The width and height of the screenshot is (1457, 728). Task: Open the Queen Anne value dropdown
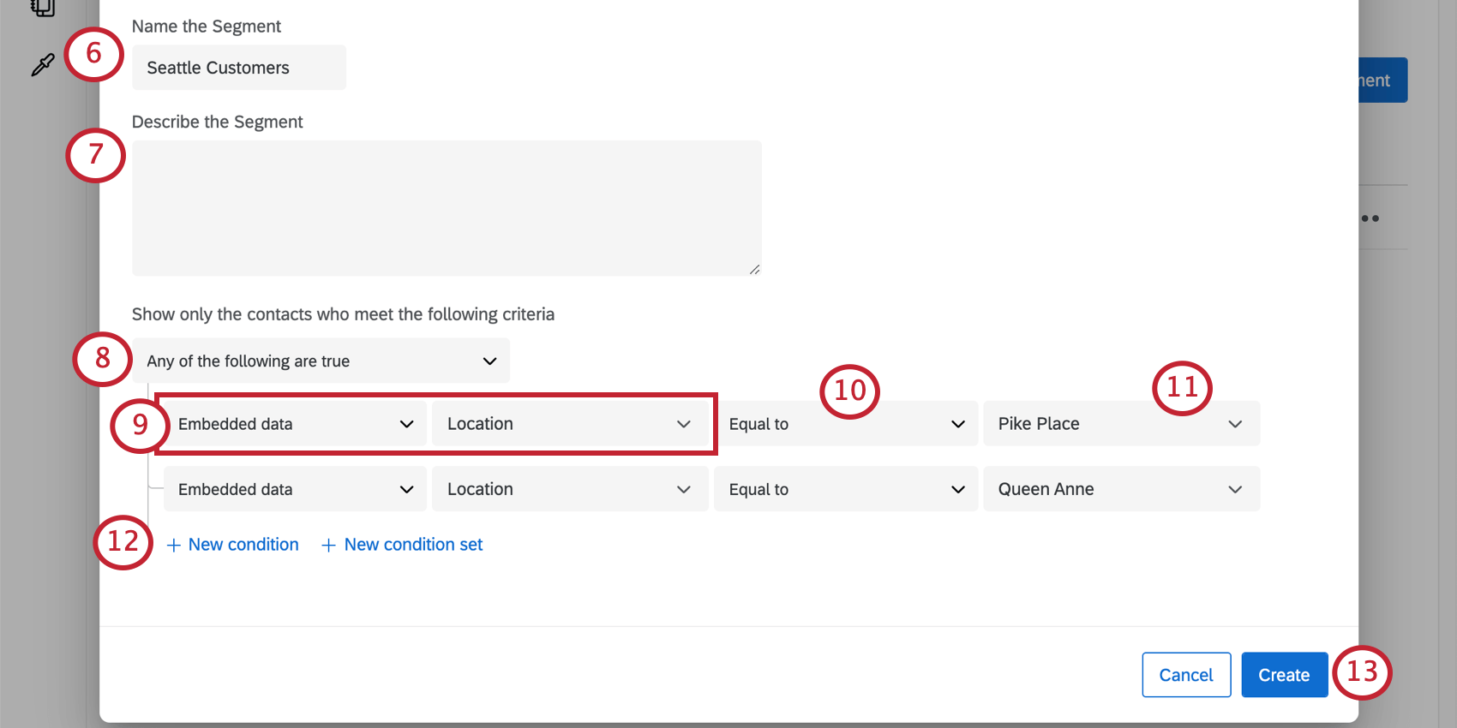(x=1120, y=489)
